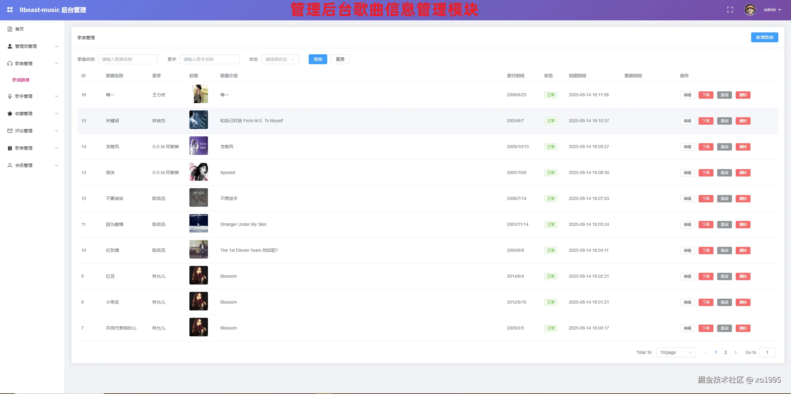791x394 pixels.
Task: Click the envelope icon for 评论管理
Action: pos(10,131)
